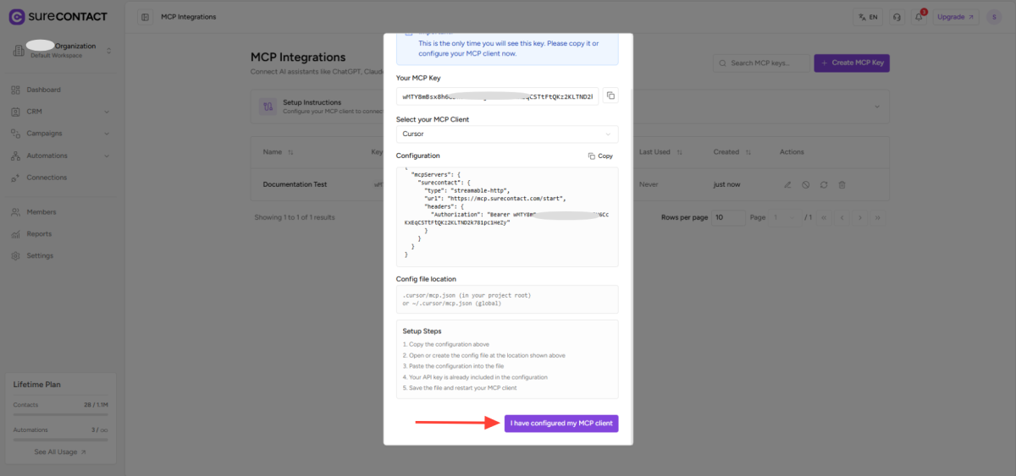Go to Dashboard in the sidebar
The height and width of the screenshot is (476, 1016).
pyautogui.click(x=44, y=90)
